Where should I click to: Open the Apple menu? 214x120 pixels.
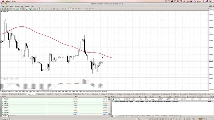click(3, 1)
